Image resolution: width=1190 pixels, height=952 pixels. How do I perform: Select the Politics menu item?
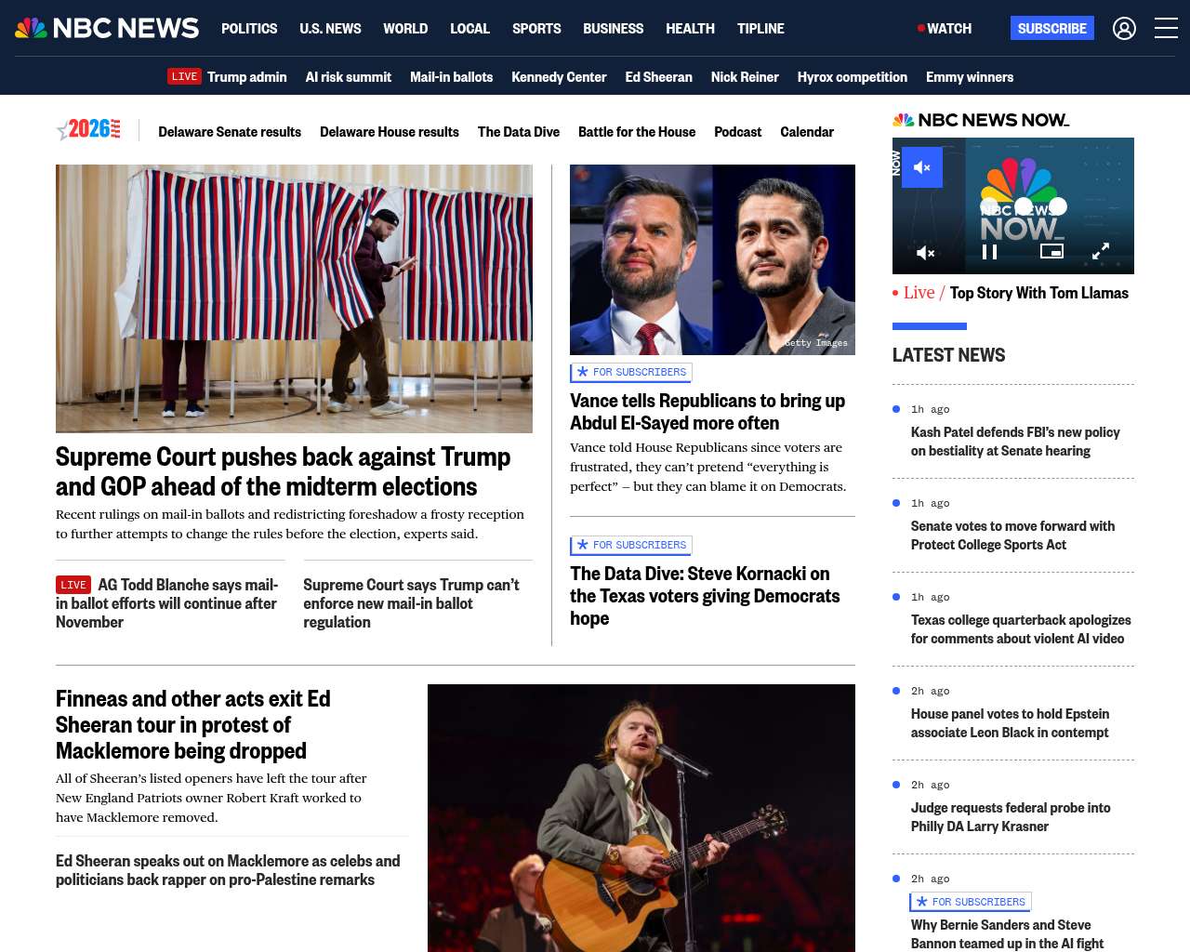pyautogui.click(x=249, y=29)
